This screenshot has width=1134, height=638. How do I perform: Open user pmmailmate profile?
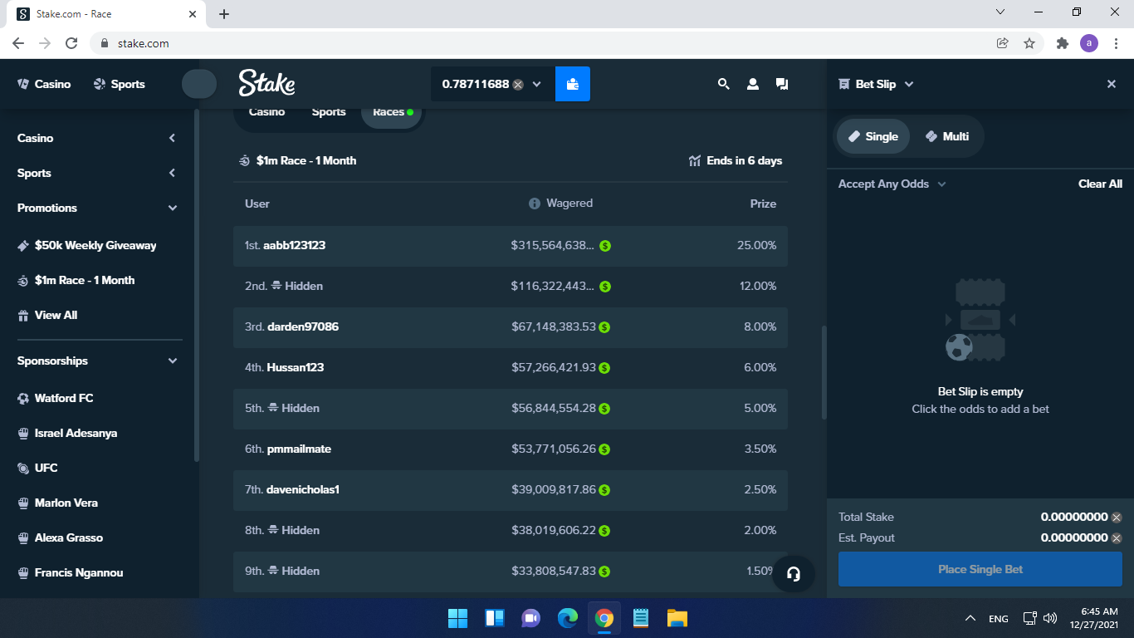(299, 449)
